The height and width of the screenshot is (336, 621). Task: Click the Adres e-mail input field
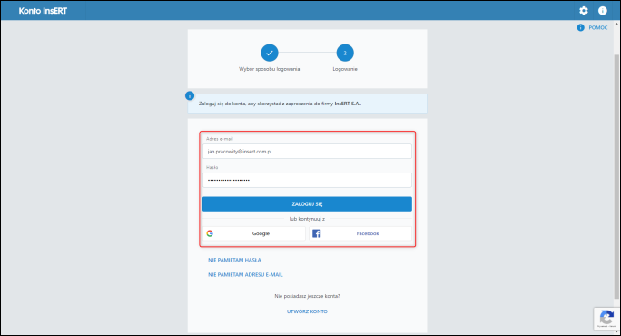(307, 152)
